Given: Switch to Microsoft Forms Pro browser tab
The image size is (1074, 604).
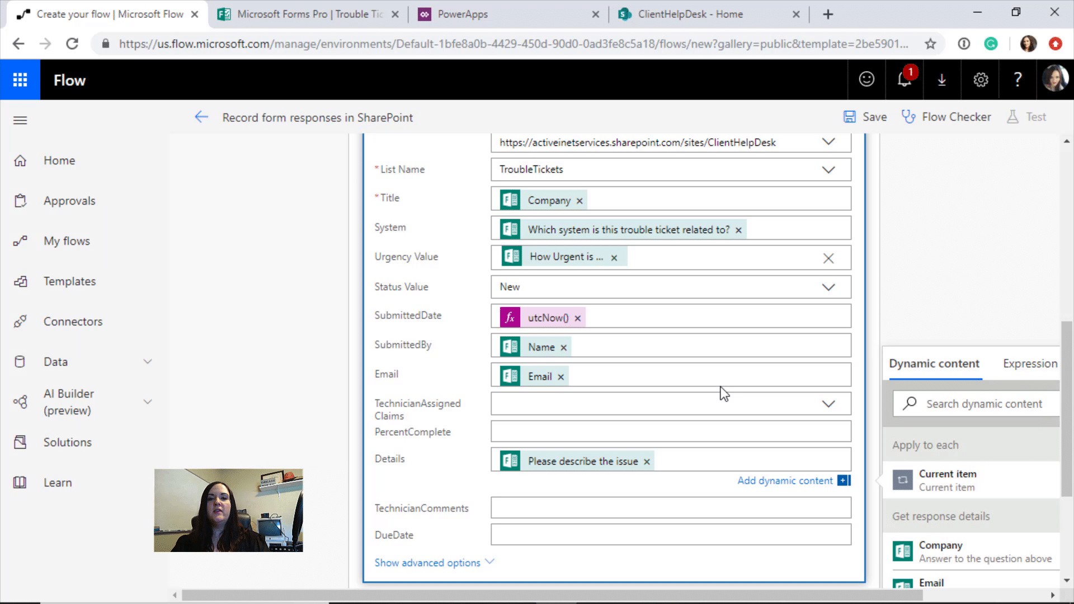Looking at the screenshot, I should tap(309, 15).
